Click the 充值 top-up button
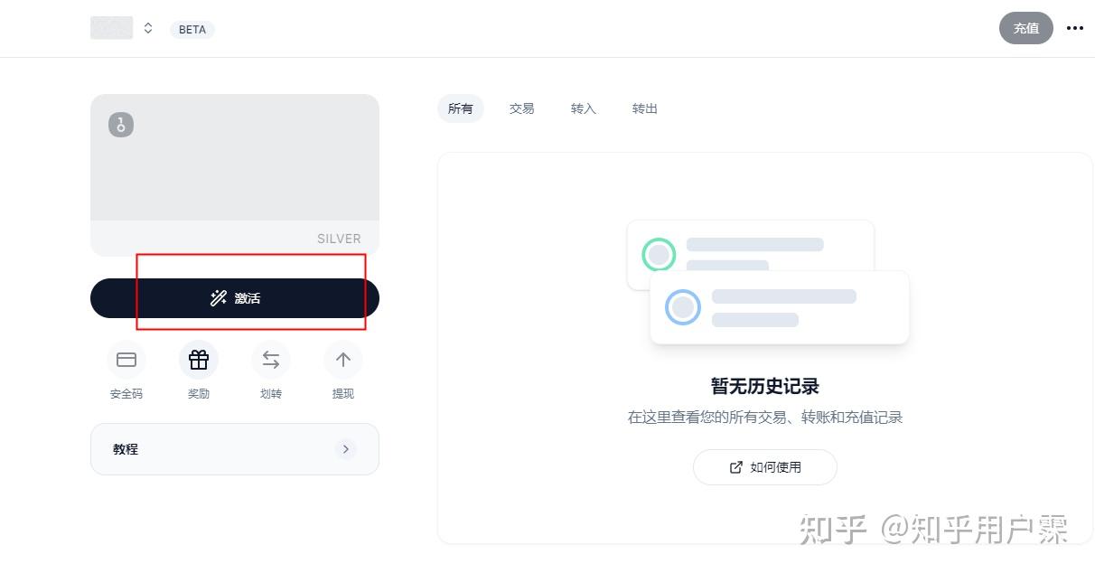Viewport: 1095px width, 573px height. [1026, 28]
